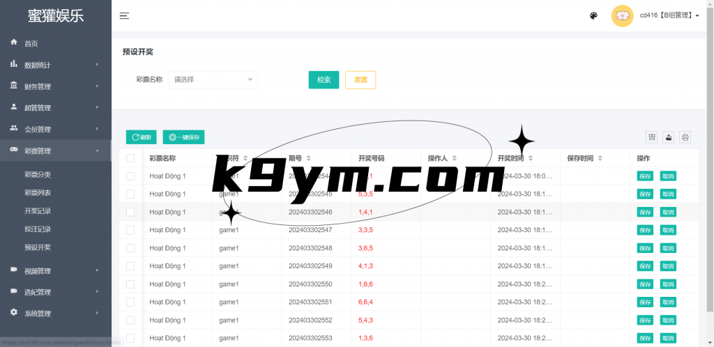
Task: Open the column filter icon above table
Action: tap(652, 137)
